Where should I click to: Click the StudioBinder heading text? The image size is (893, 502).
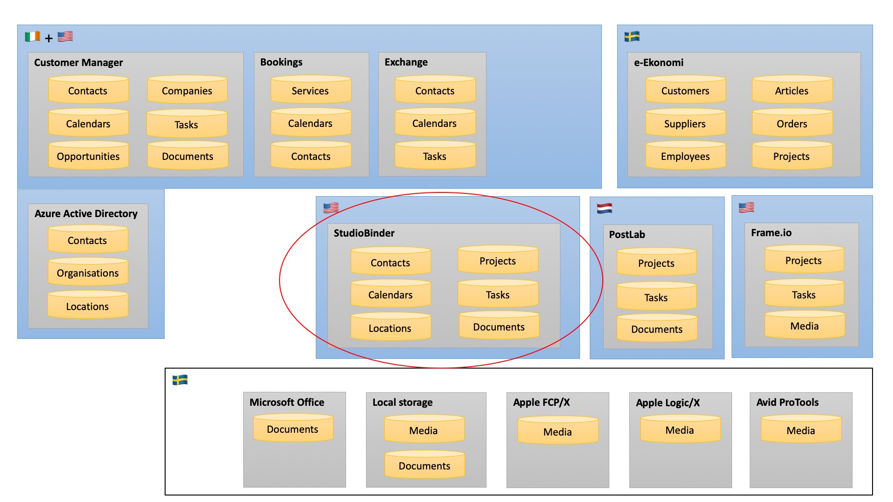(x=364, y=233)
